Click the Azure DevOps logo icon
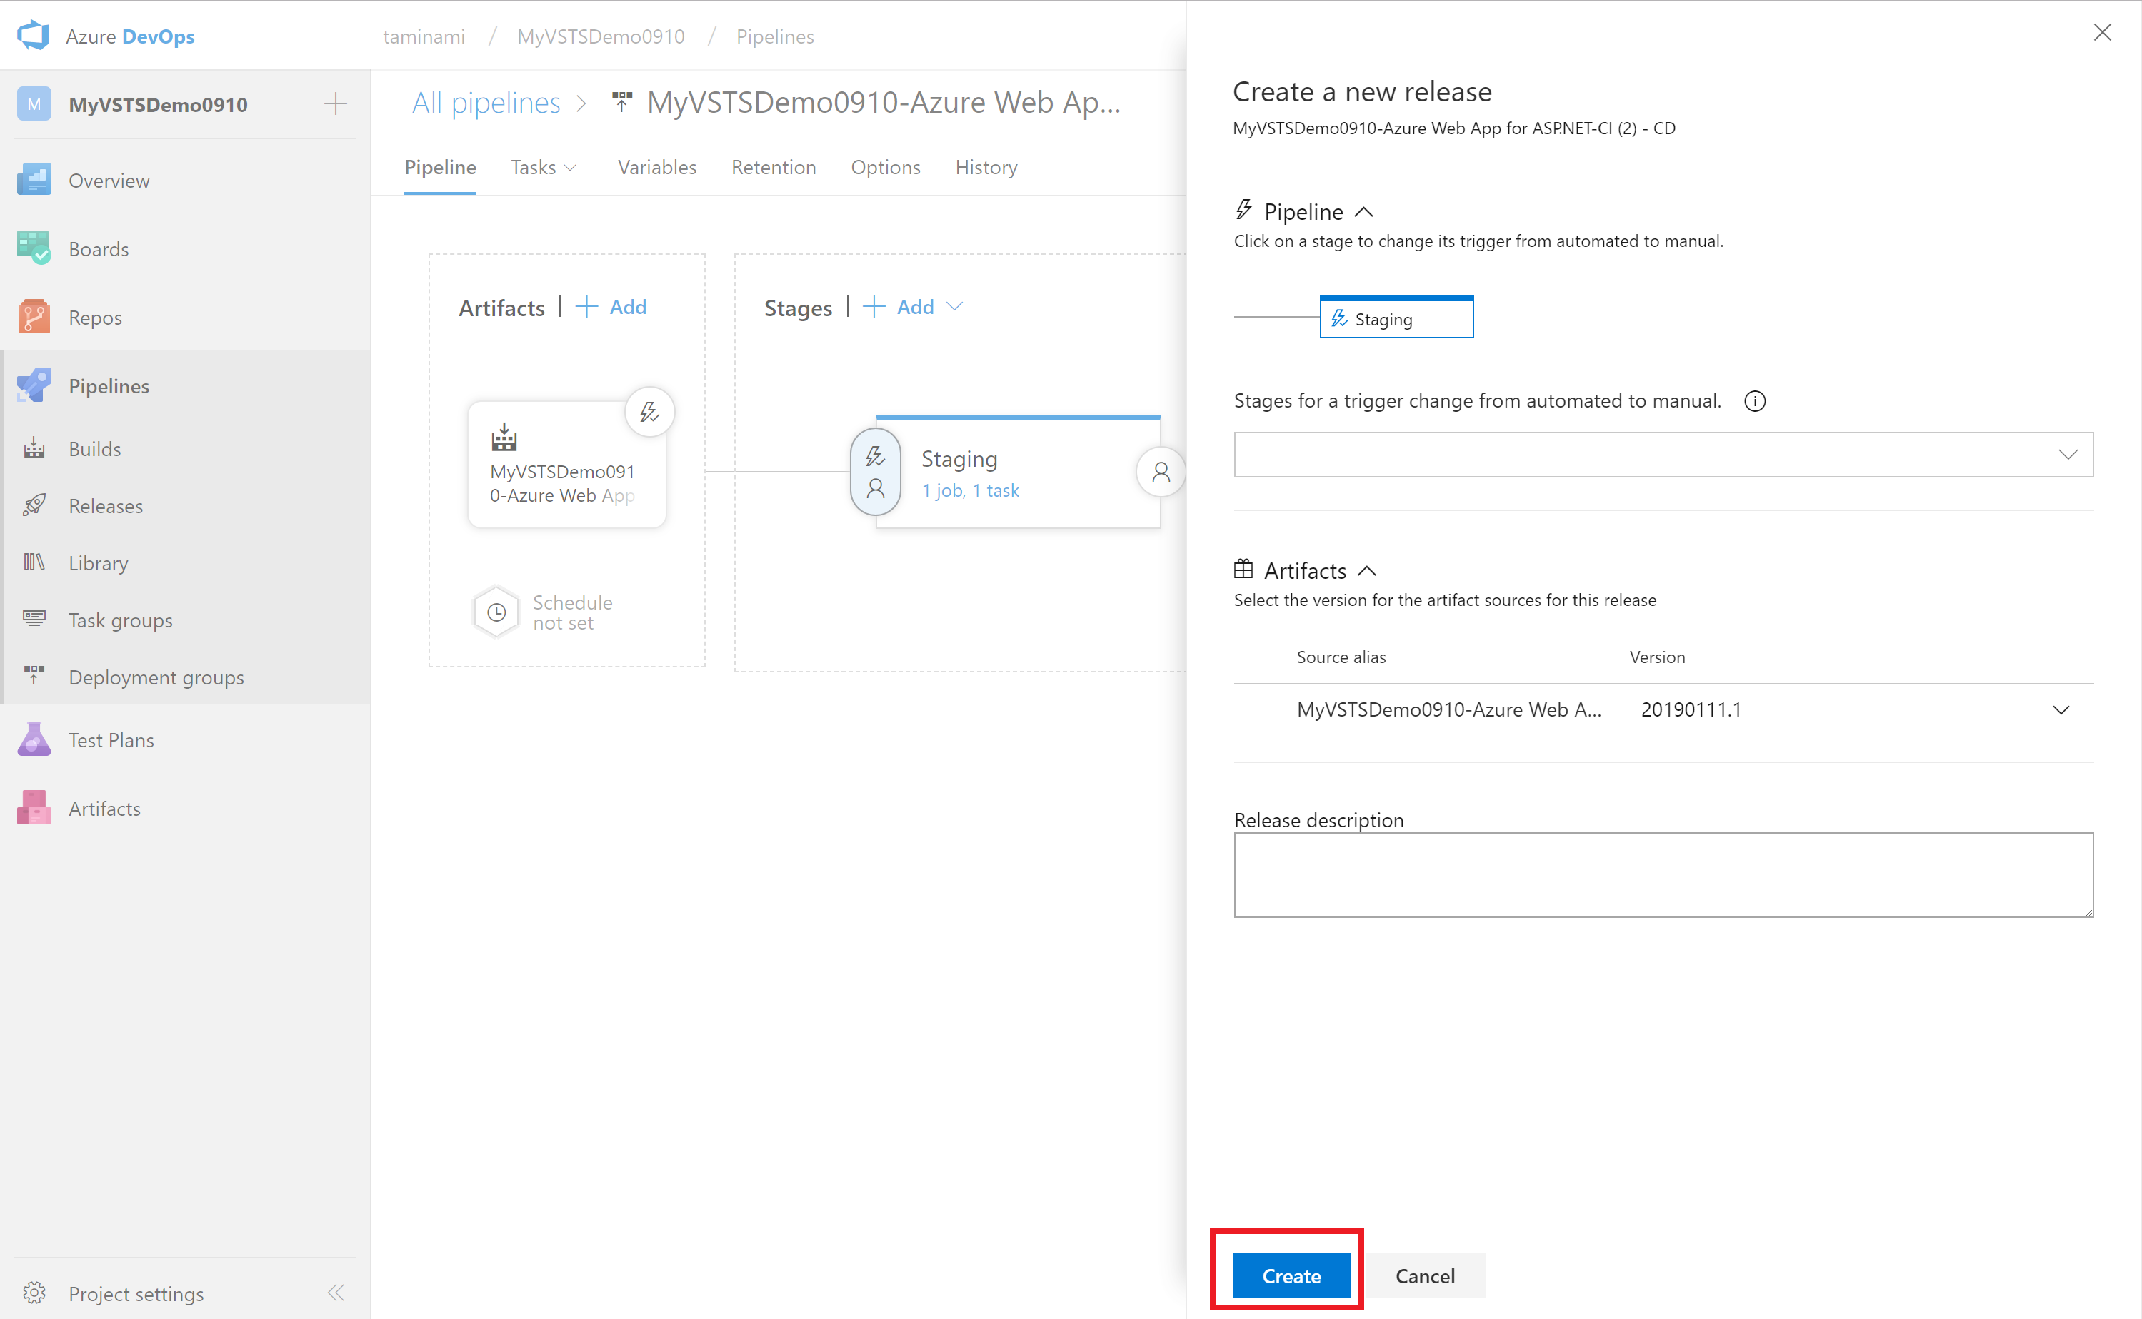The width and height of the screenshot is (2142, 1319). point(33,36)
